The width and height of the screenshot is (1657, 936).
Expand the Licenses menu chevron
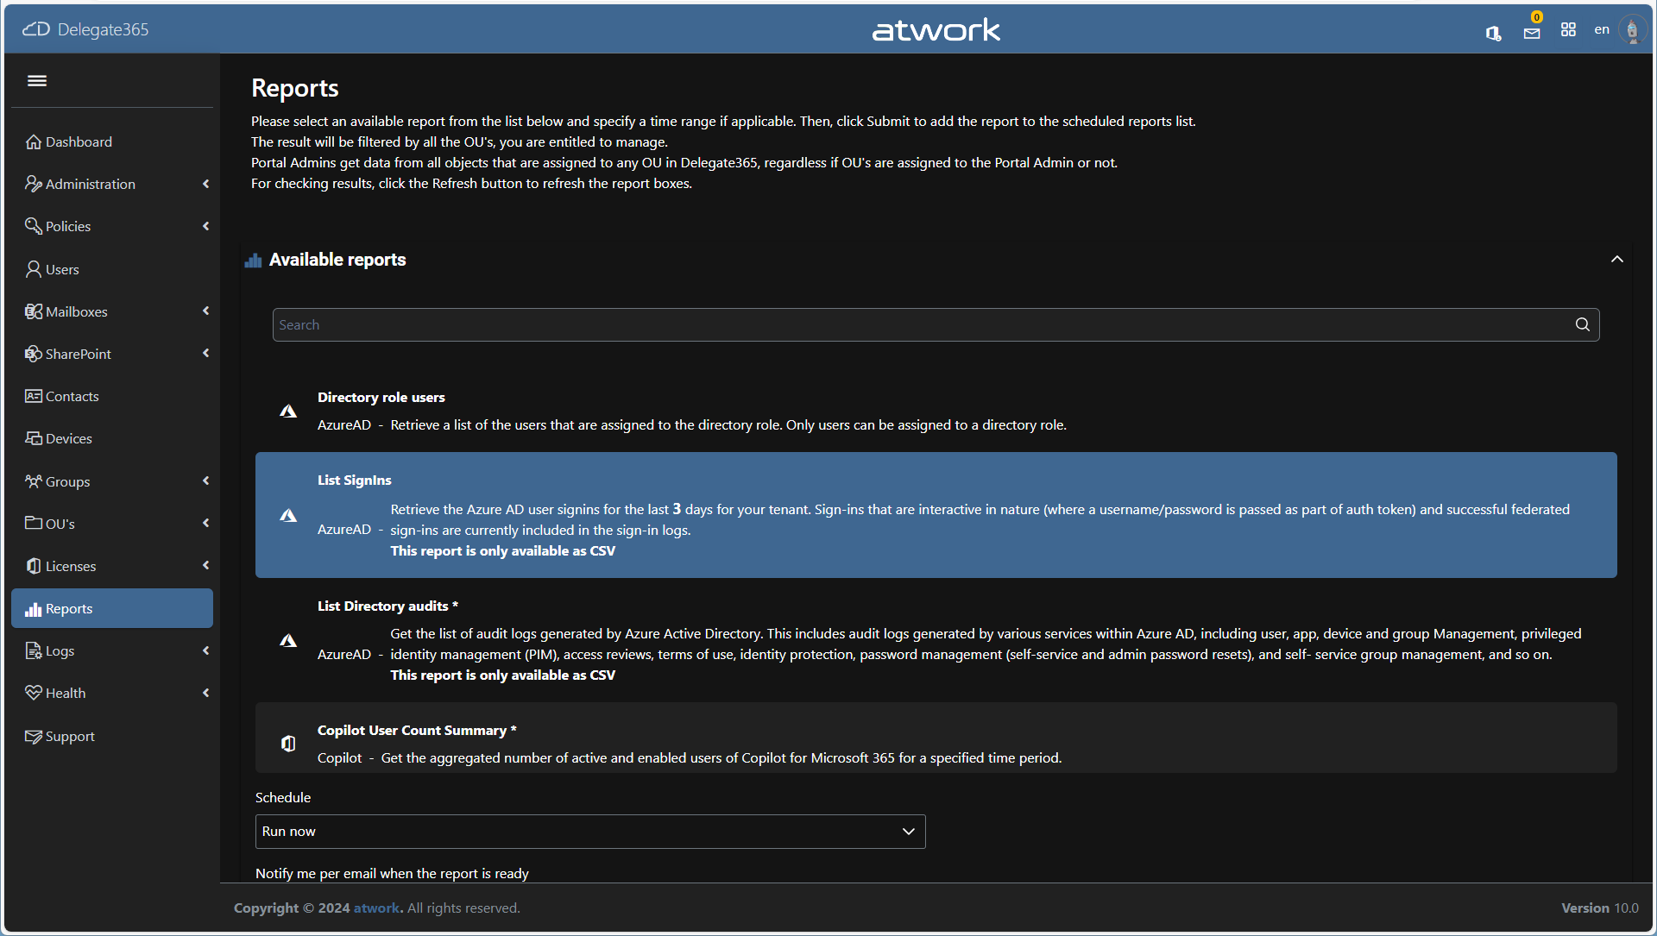(205, 565)
